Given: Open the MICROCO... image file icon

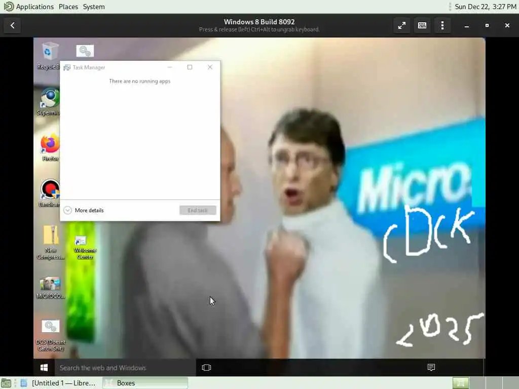Looking at the screenshot, I should pyautogui.click(x=51, y=288).
